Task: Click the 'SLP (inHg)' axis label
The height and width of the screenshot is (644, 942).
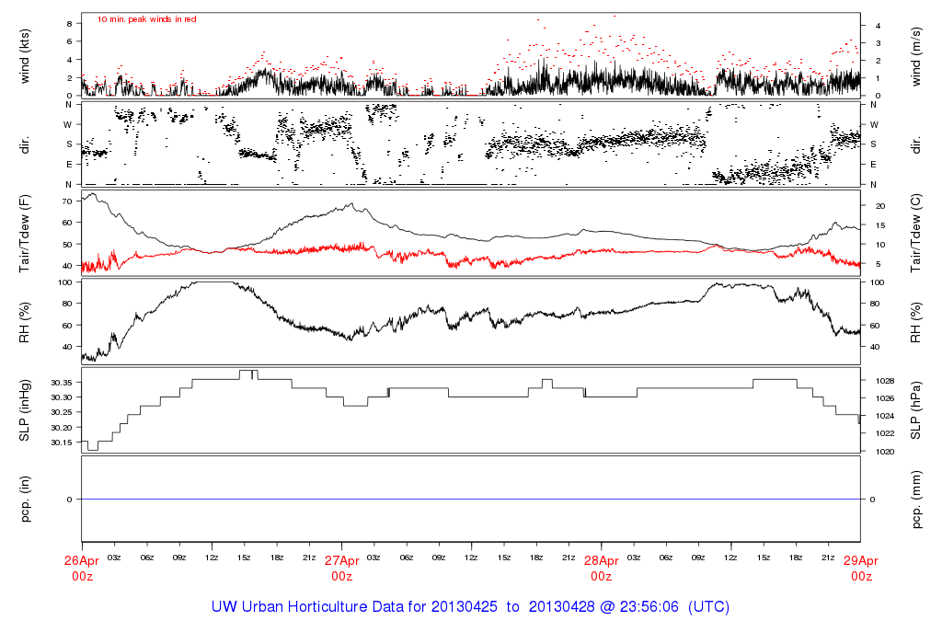Action: pos(25,410)
